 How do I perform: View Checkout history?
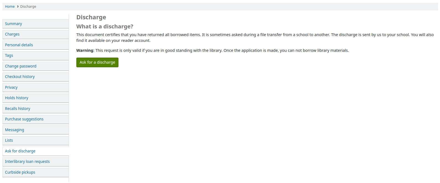pyautogui.click(x=20, y=77)
